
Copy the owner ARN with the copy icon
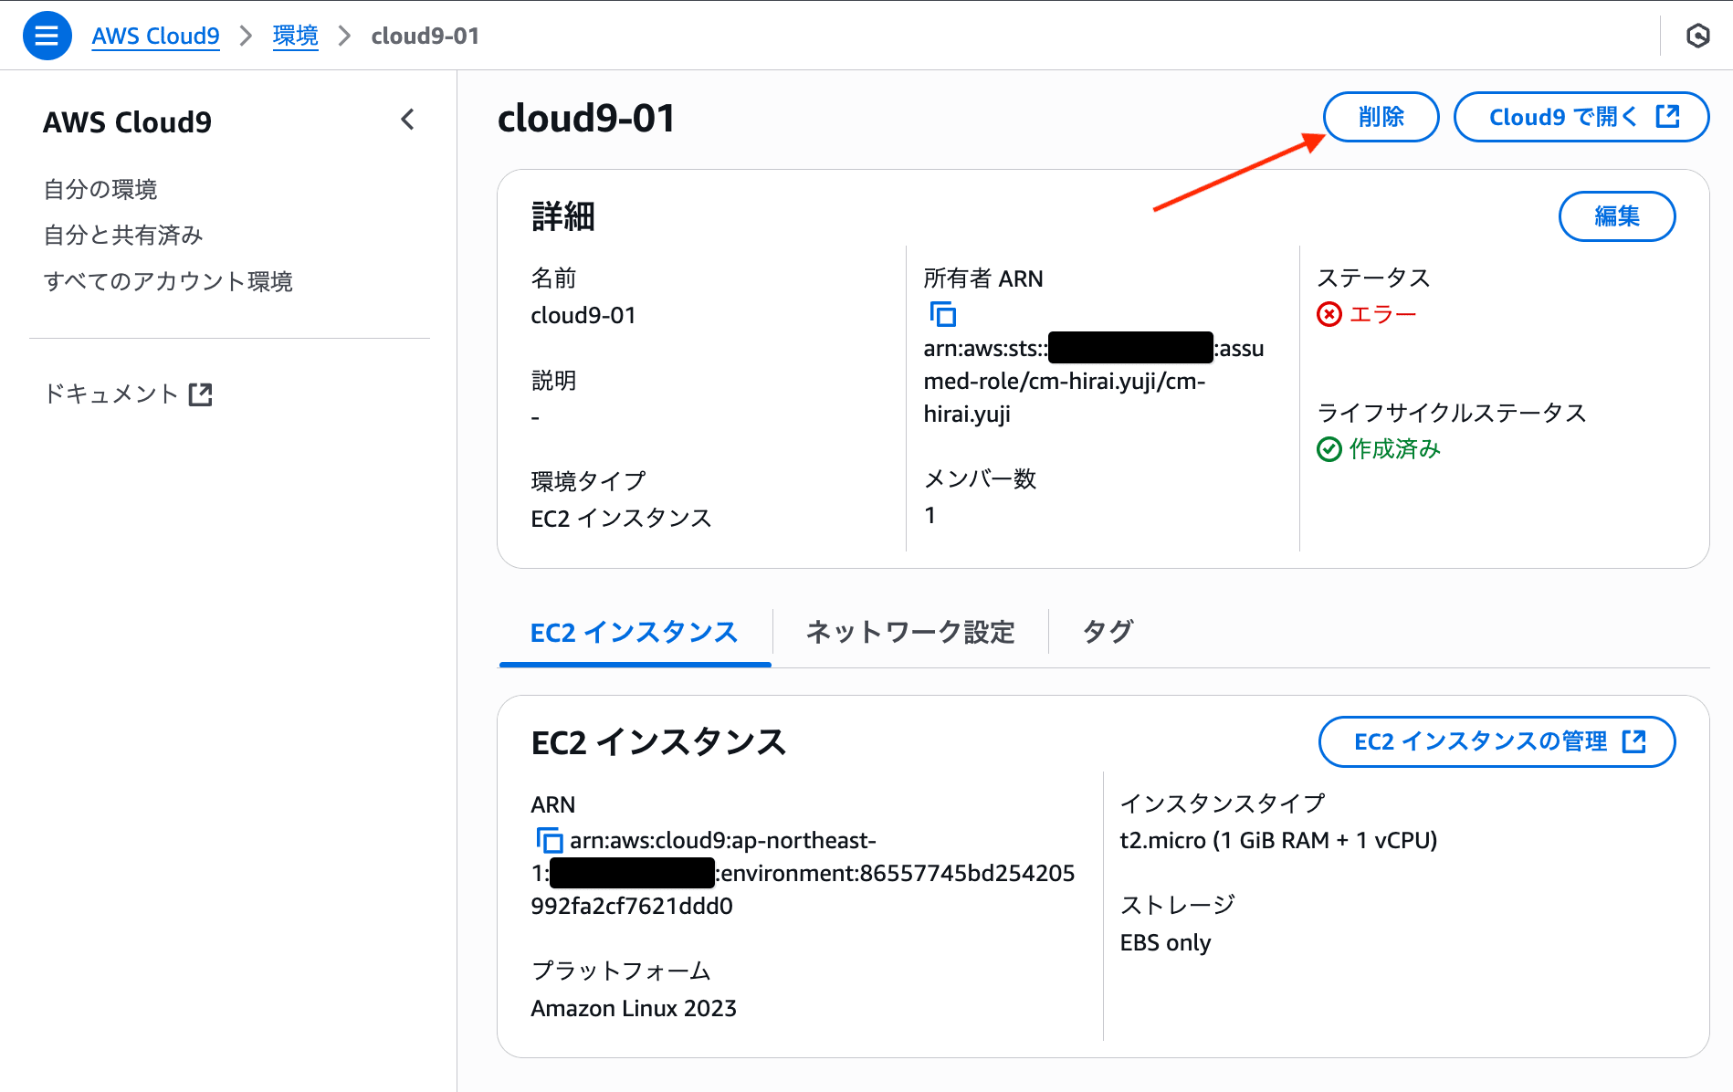[x=942, y=314]
